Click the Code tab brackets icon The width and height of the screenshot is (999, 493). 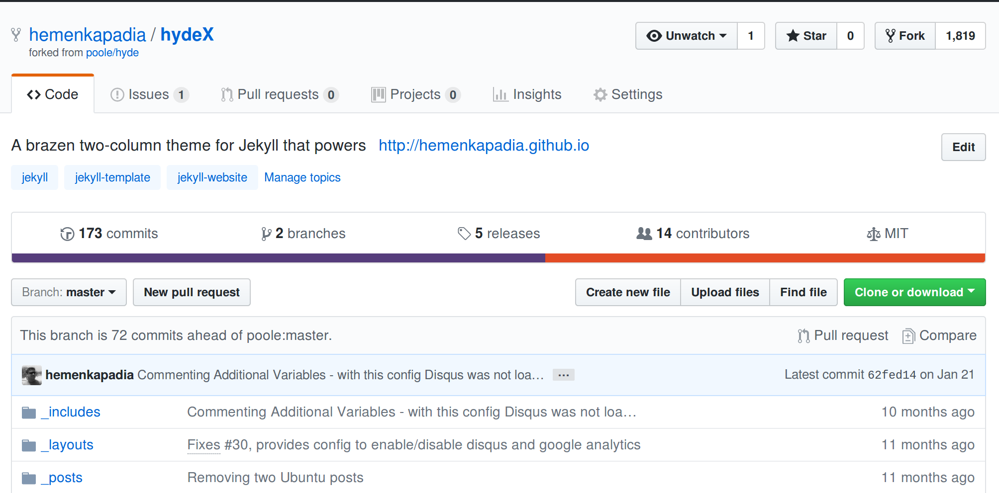point(34,94)
